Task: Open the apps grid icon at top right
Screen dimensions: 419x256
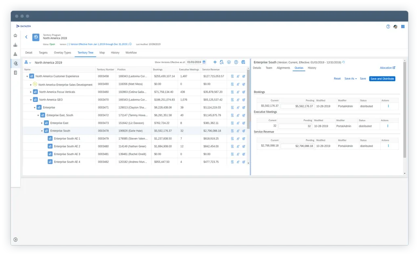Action: (402, 26)
